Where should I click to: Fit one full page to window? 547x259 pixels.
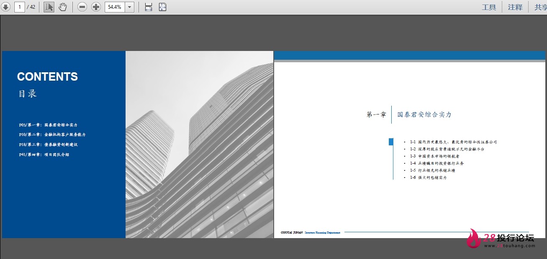163,7
